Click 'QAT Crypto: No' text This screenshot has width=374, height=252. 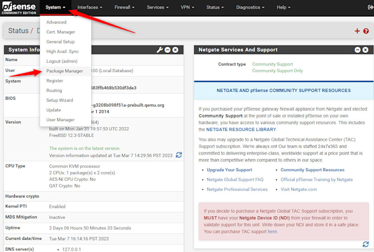coord(65,186)
